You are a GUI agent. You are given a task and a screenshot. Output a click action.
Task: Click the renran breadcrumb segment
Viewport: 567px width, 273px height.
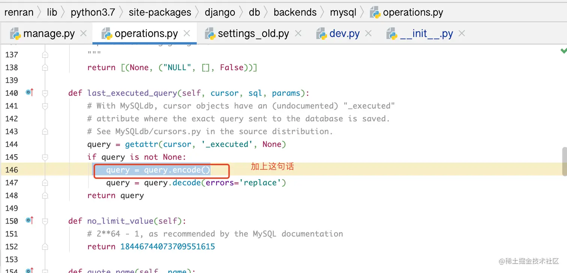tap(19, 12)
